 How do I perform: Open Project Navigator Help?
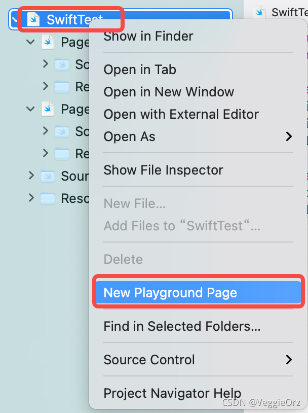click(x=172, y=393)
